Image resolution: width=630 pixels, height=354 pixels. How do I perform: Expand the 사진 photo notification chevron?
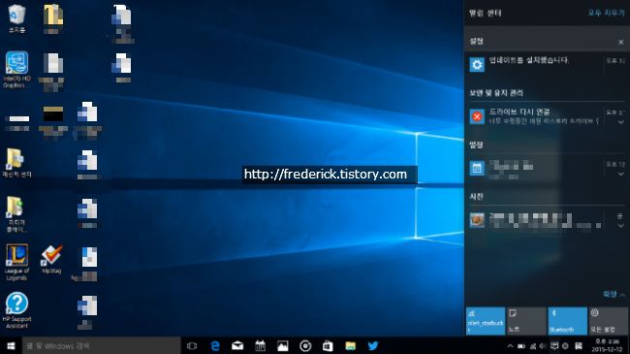(x=620, y=226)
